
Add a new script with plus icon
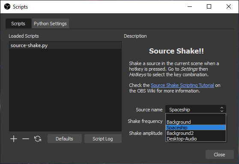14,139
